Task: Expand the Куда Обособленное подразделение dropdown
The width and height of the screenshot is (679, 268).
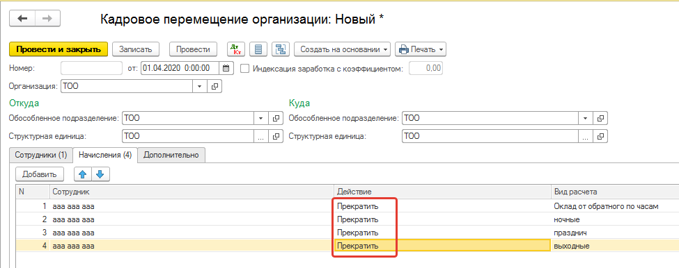Action: tap(586, 118)
